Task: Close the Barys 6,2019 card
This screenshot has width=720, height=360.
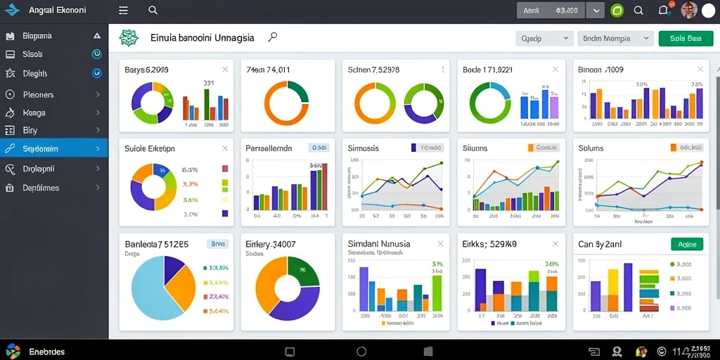Action: click(x=225, y=70)
